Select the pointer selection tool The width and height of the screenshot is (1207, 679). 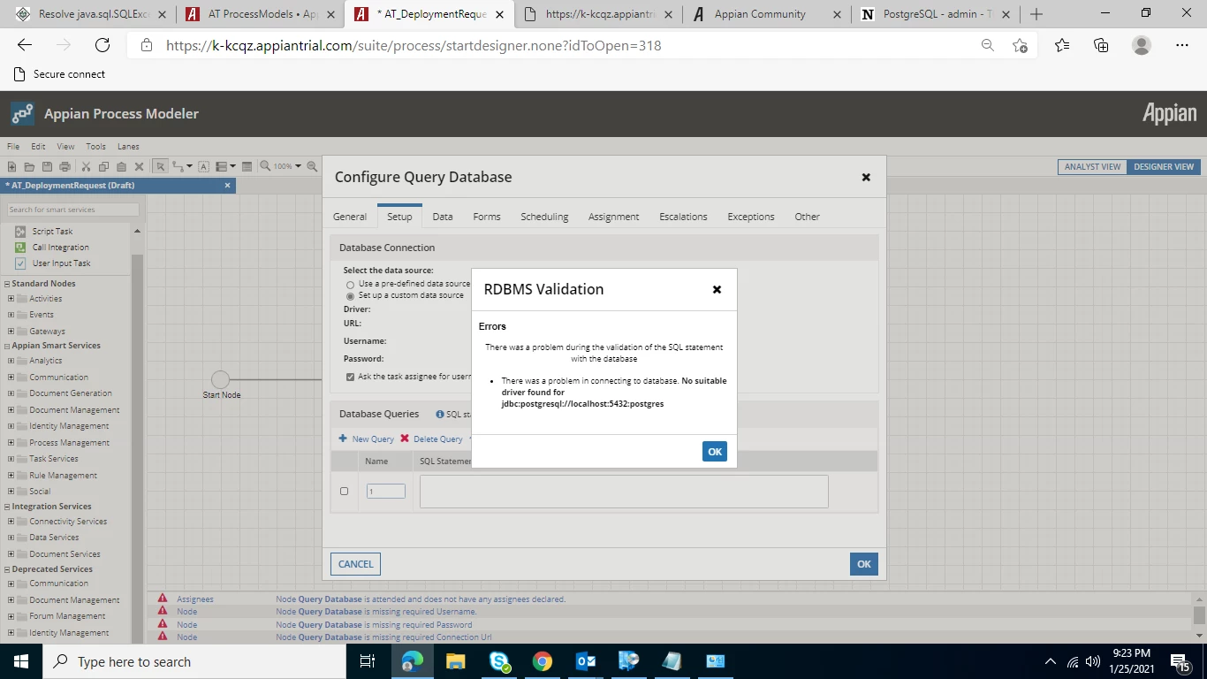click(x=161, y=166)
